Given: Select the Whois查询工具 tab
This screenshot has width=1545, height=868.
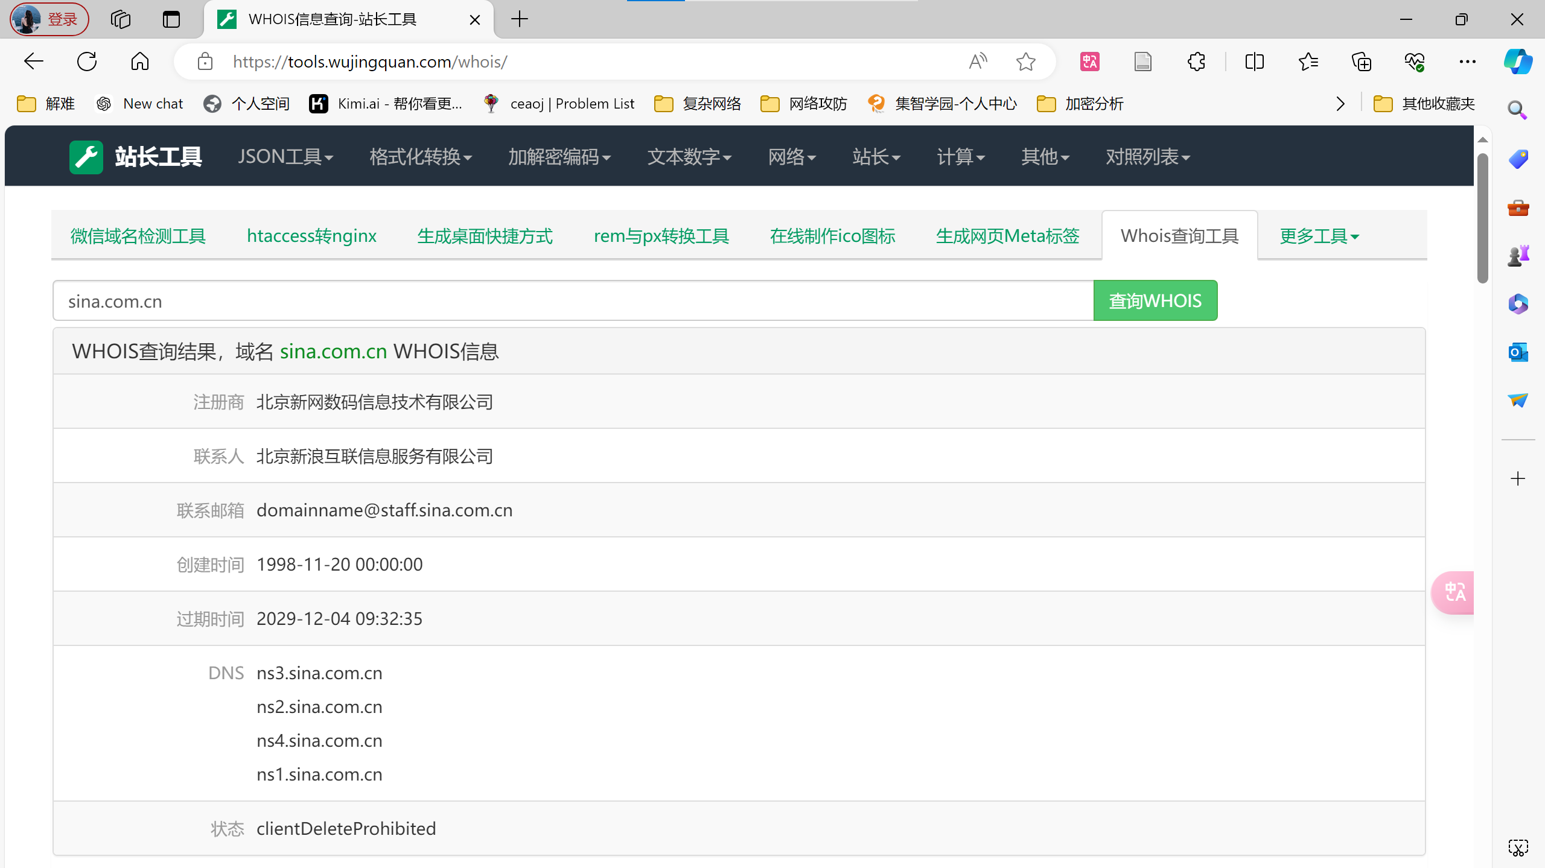Looking at the screenshot, I should click(x=1179, y=236).
